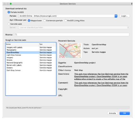Viewport: 135px width, 119px height.
Task: Select the Imagery service row
Action: click(x=31, y=58)
